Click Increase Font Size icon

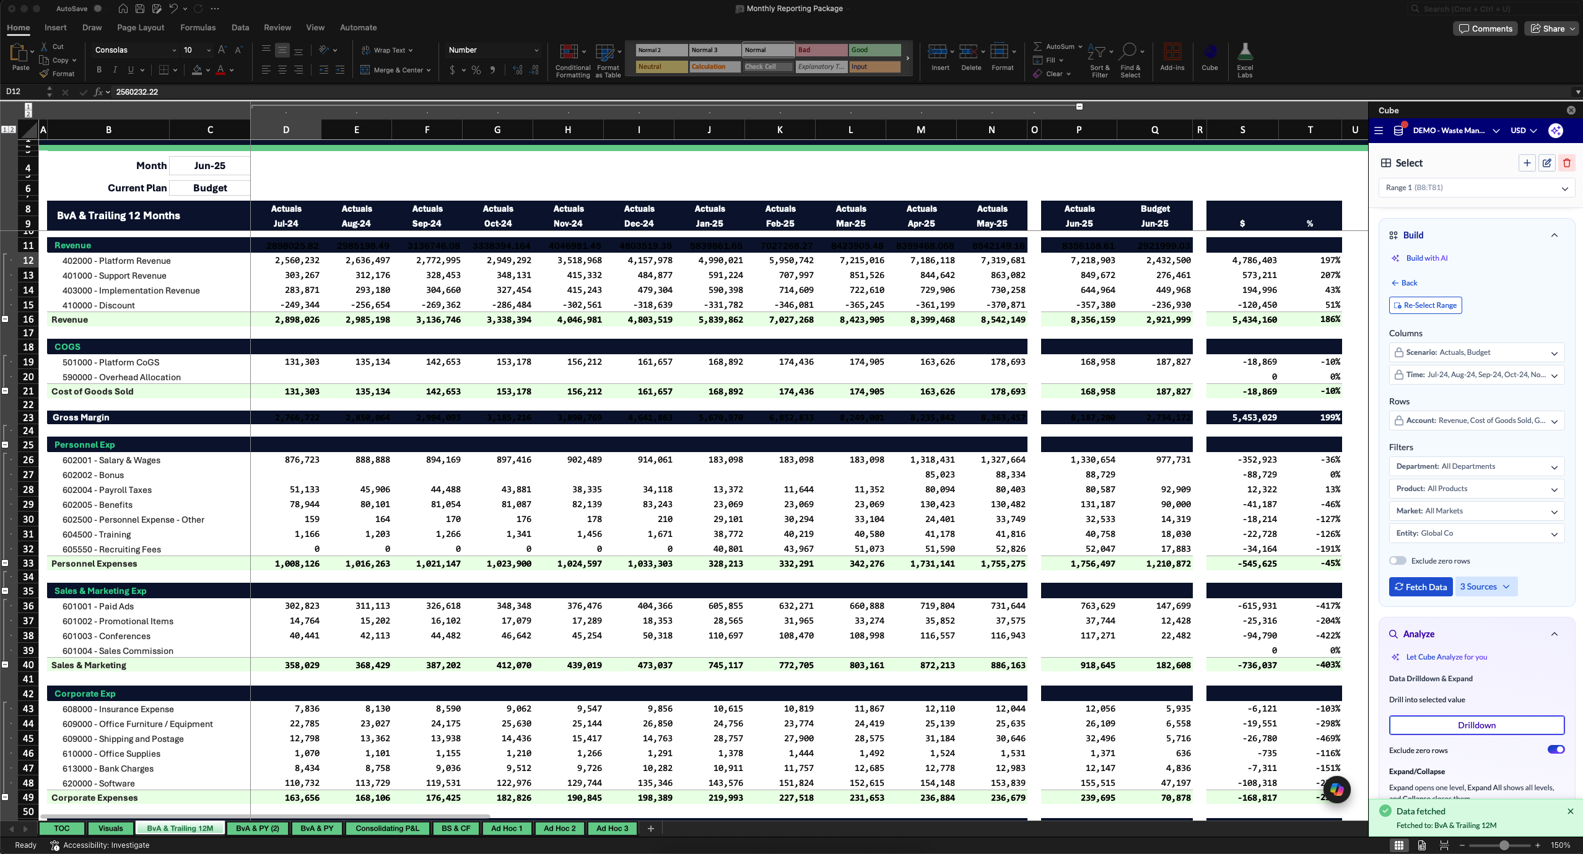point(222,50)
